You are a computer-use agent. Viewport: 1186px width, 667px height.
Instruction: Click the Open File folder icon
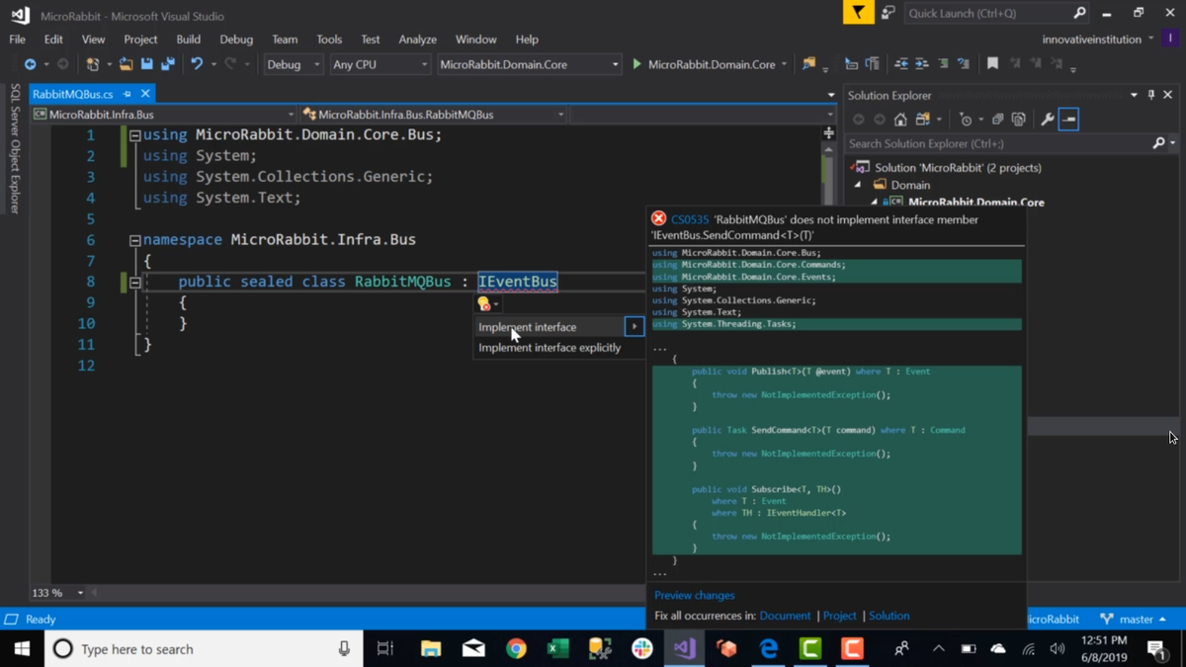126,64
